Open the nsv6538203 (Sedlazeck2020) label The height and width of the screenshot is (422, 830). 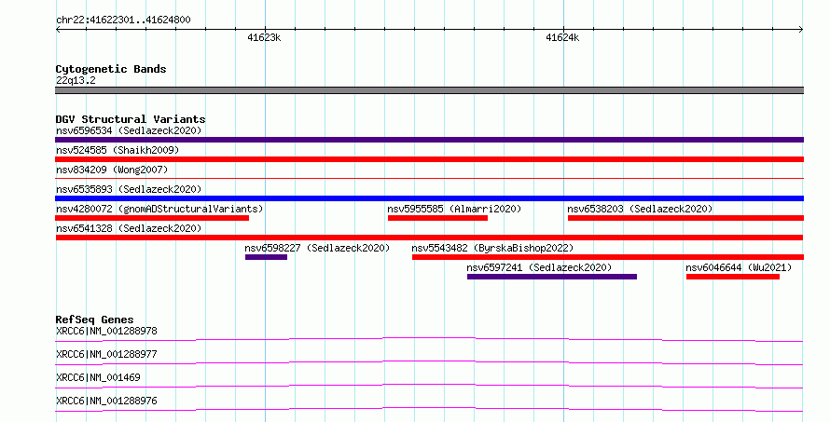(640, 209)
